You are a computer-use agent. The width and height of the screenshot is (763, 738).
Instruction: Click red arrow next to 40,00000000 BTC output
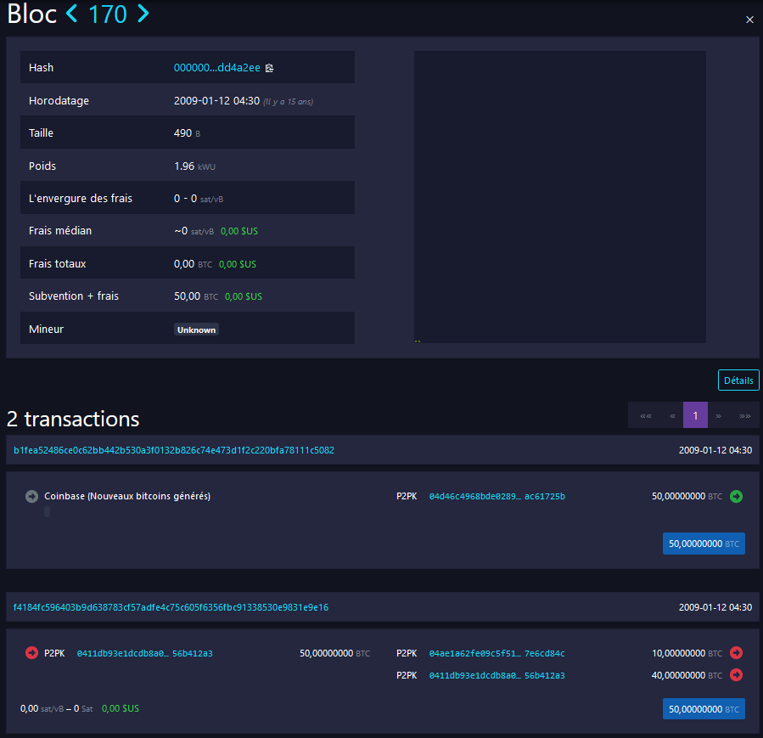[x=736, y=674]
